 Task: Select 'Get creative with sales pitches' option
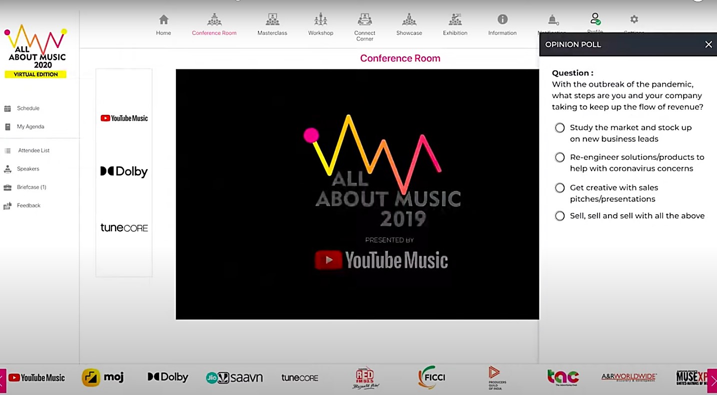click(x=559, y=188)
